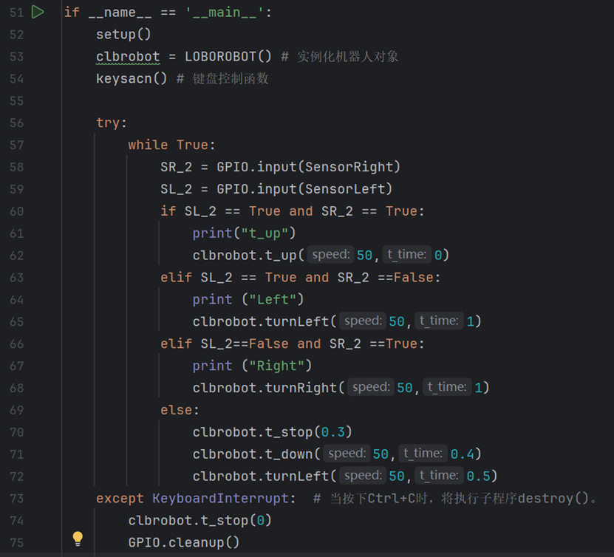Click 'LOBOROBOT()' constructor call
614x557 pixels.
point(228,57)
